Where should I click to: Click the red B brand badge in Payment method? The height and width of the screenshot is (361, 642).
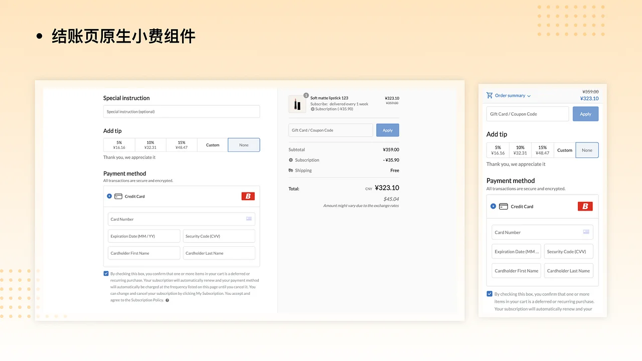[248, 196]
